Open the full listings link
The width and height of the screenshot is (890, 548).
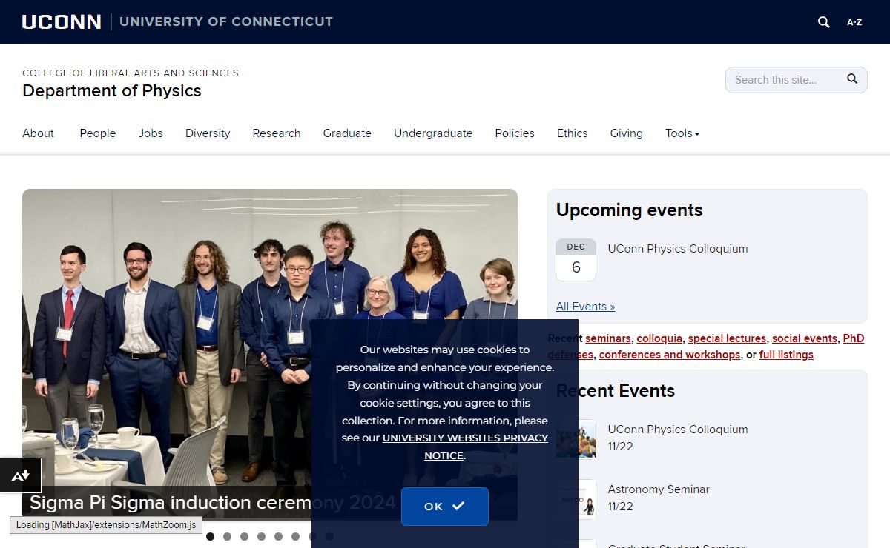786,355
